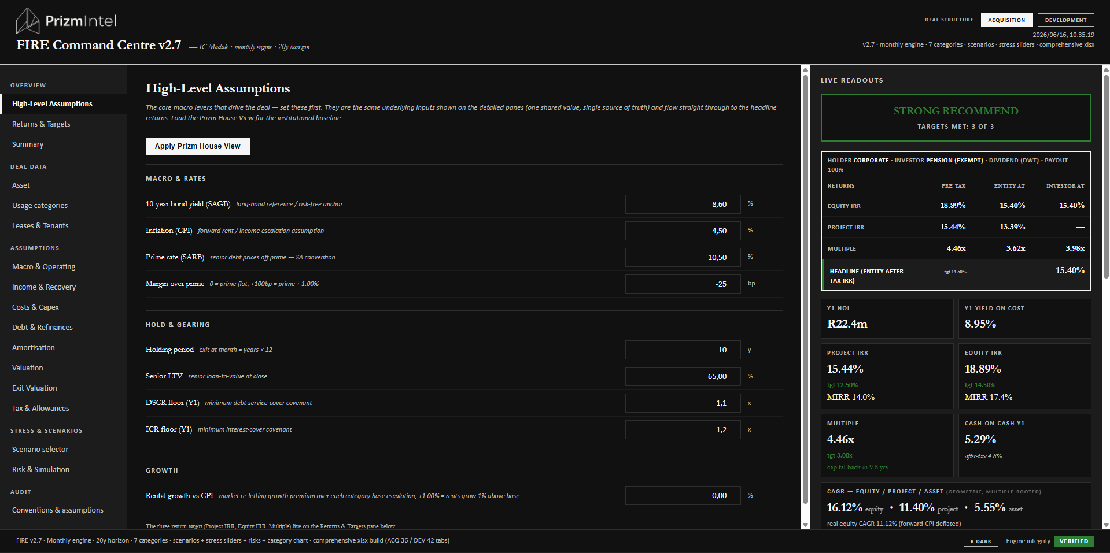Viewport: 1110px width, 553px height.
Task: Click the capital back in 9.8 yrs note
Action: (x=857, y=467)
